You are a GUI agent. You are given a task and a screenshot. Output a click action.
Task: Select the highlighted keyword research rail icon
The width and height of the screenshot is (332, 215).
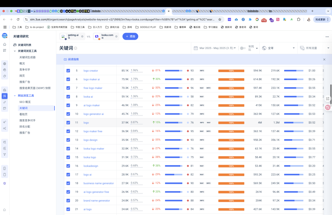point(5,96)
